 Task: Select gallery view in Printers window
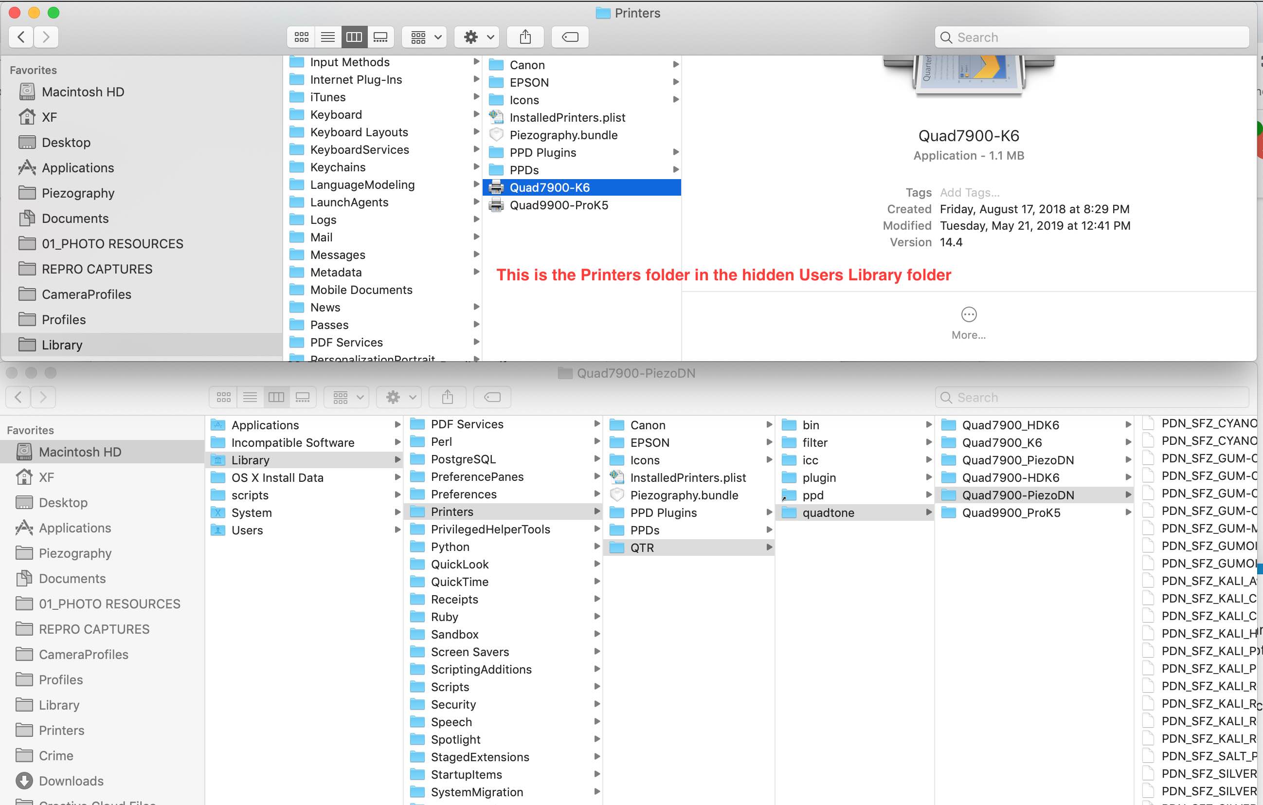point(380,37)
